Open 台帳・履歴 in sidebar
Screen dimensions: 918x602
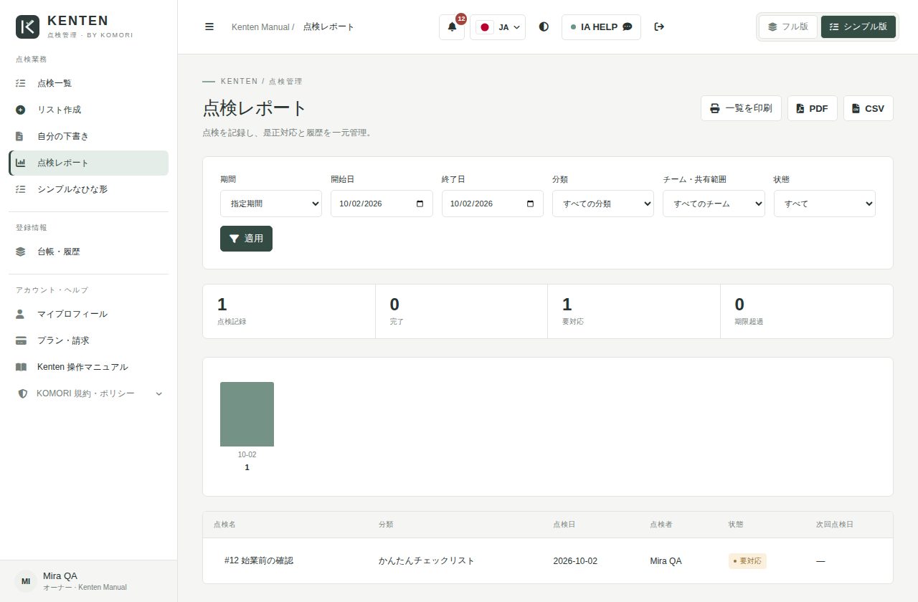(89, 252)
